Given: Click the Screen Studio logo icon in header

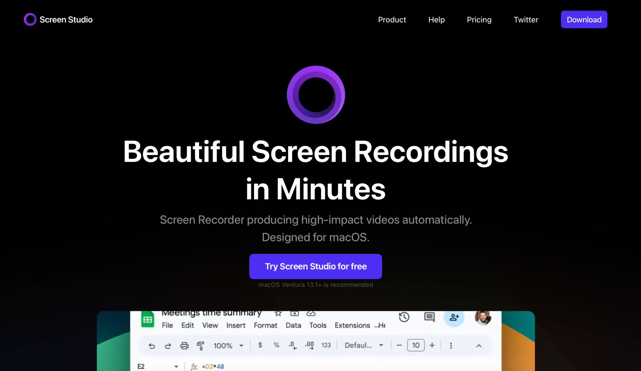Looking at the screenshot, I should 30,20.
